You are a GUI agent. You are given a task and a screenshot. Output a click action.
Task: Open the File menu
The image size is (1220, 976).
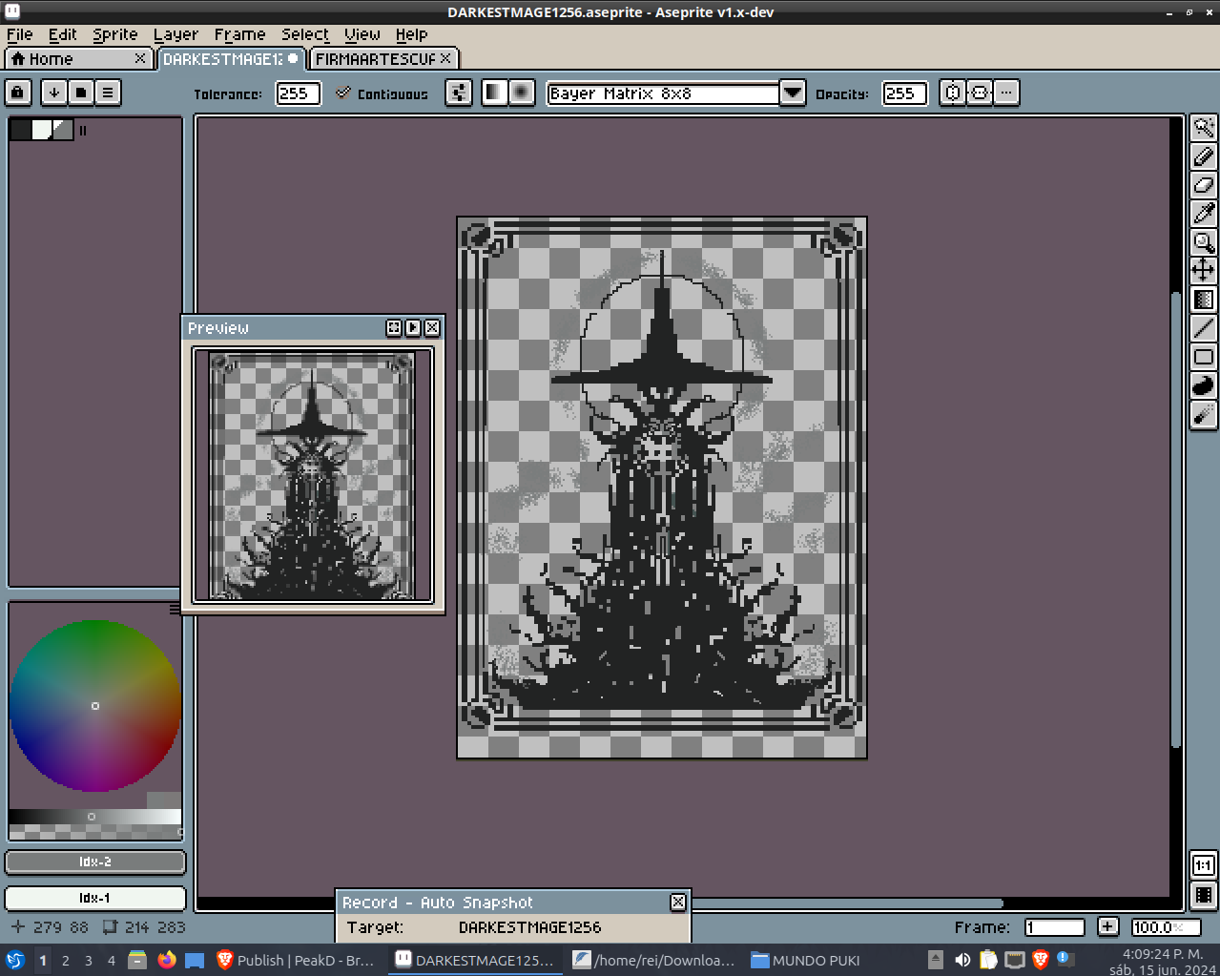[x=19, y=34]
